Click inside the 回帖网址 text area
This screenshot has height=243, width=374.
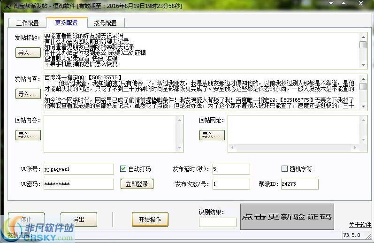[293, 130]
